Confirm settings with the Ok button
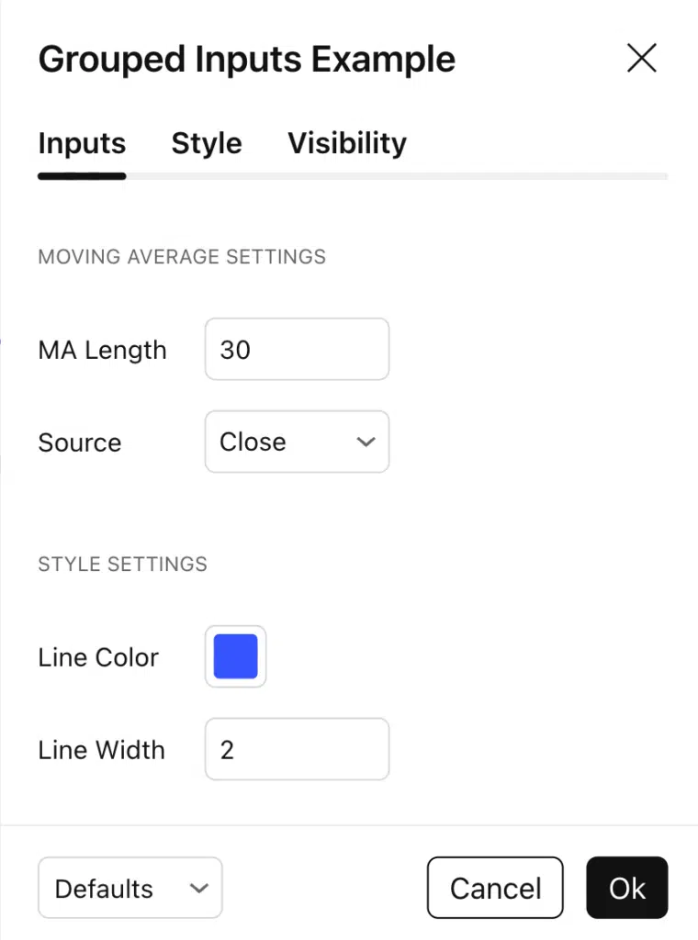 [626, 888]
